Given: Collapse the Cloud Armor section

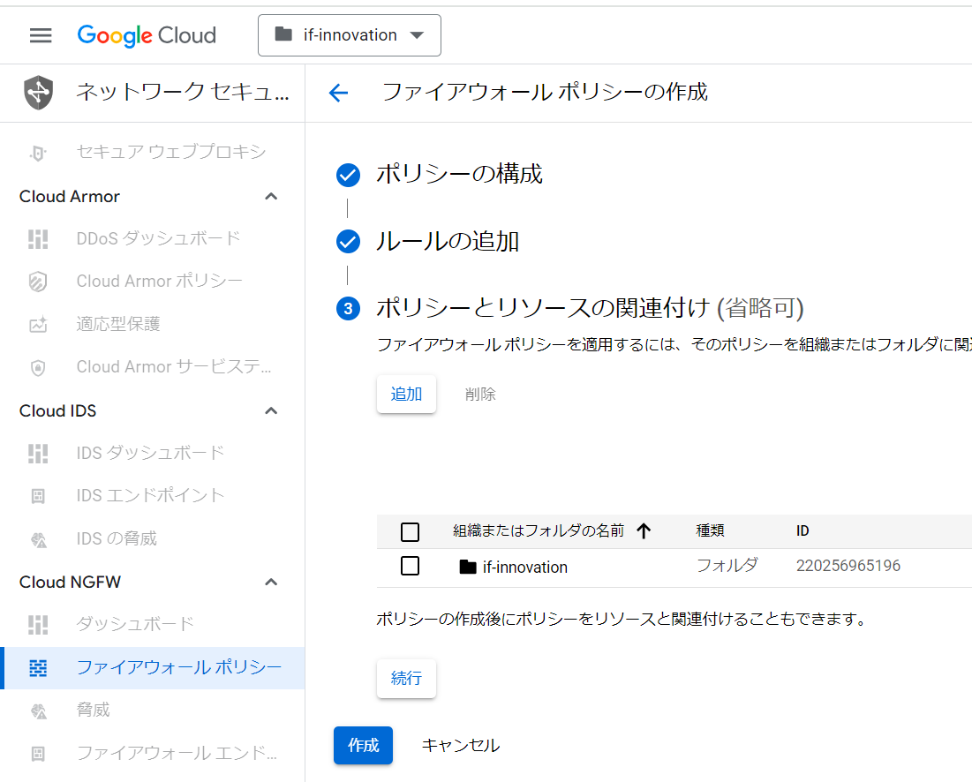Looking at the screenshot, I should pos(272,197).
